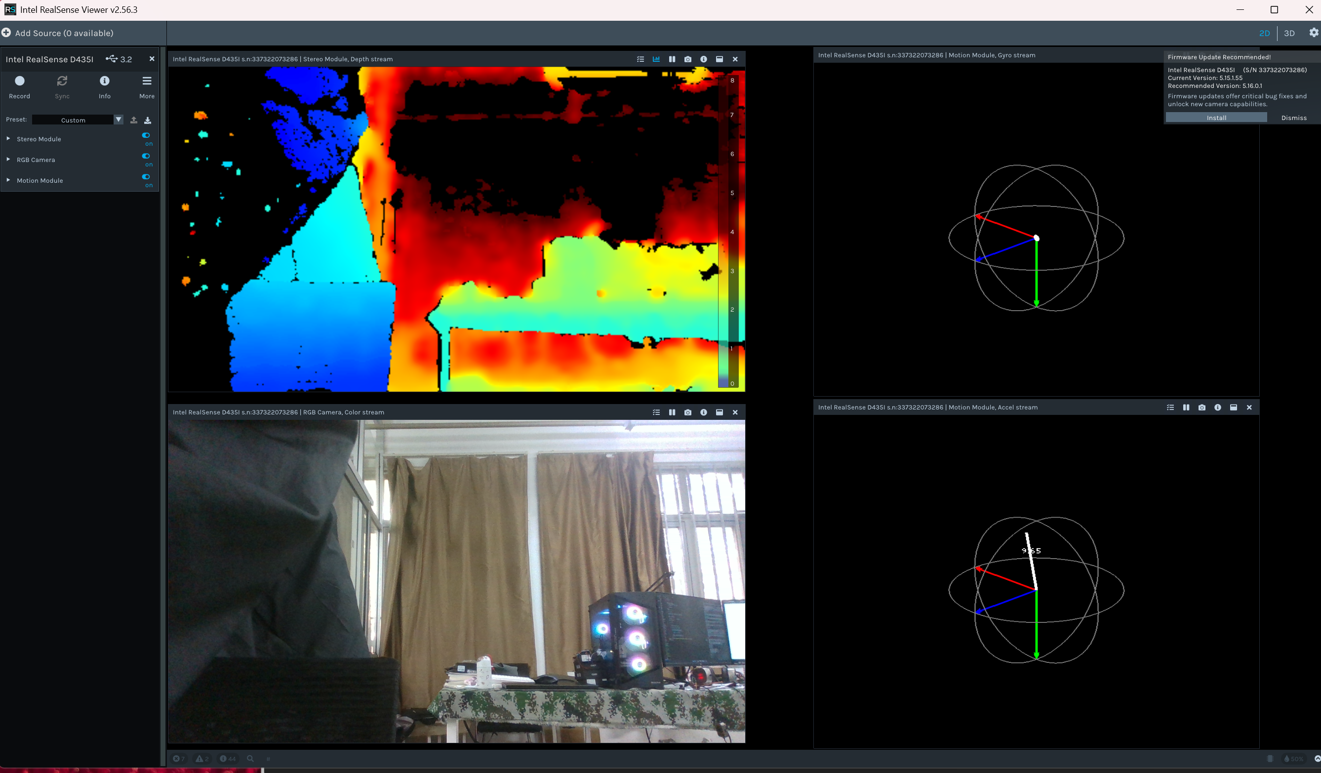Click the Color stream camera image

(x=456, y=581)
